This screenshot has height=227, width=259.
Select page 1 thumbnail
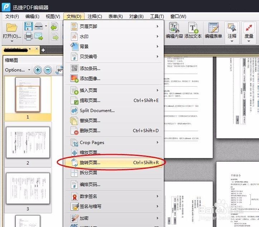[x=28, y=95]
